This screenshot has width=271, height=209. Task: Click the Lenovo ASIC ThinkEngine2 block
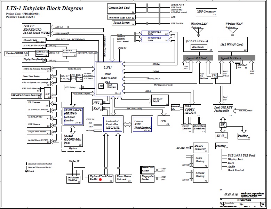click(x=142, y=124)
